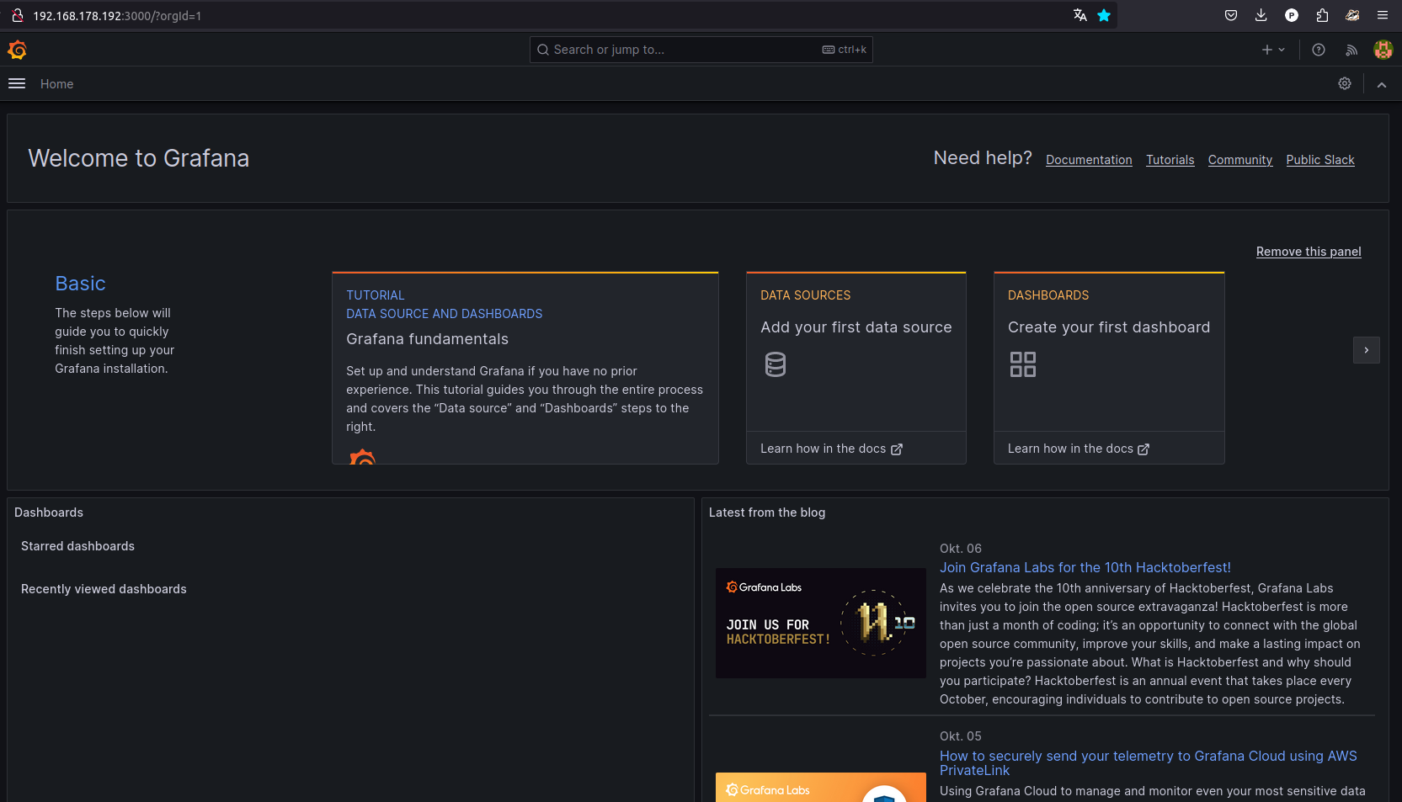1402x802 pixels.
Task: Open the Public Slack link
Action: tap(1319, 160)
